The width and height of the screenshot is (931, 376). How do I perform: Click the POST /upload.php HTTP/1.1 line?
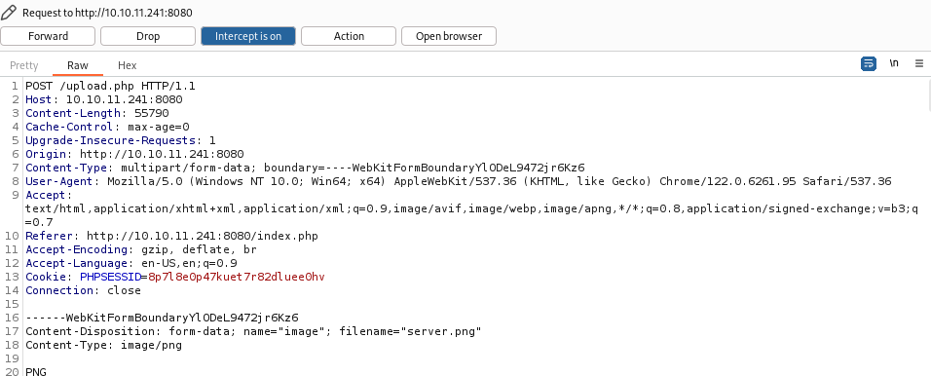[110, 86]
